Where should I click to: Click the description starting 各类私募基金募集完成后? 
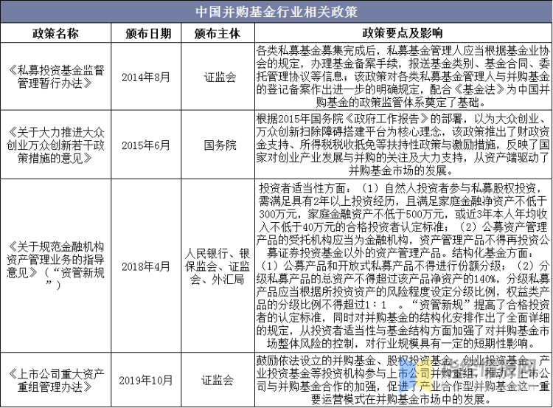[403, 77]
